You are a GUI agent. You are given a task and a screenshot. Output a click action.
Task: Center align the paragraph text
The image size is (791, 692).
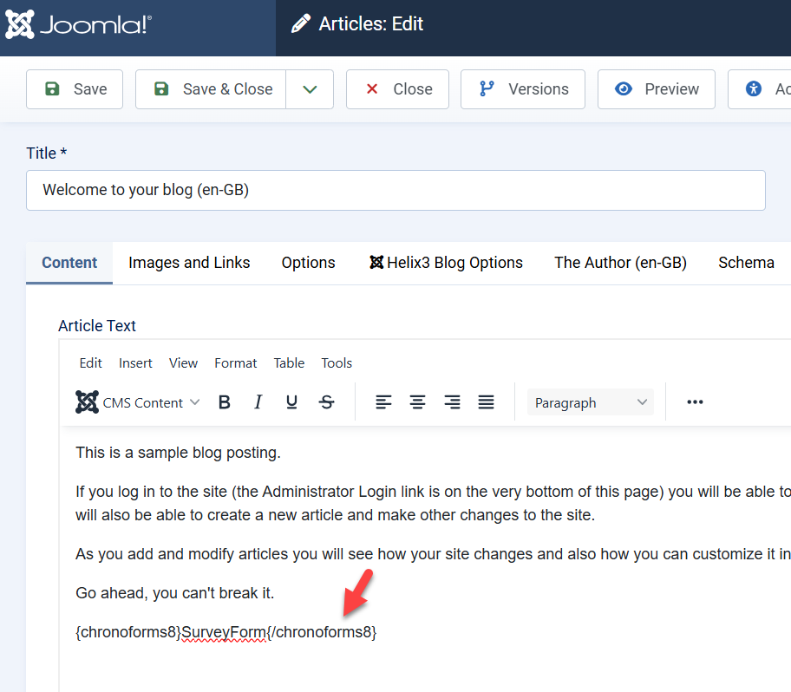417,401
